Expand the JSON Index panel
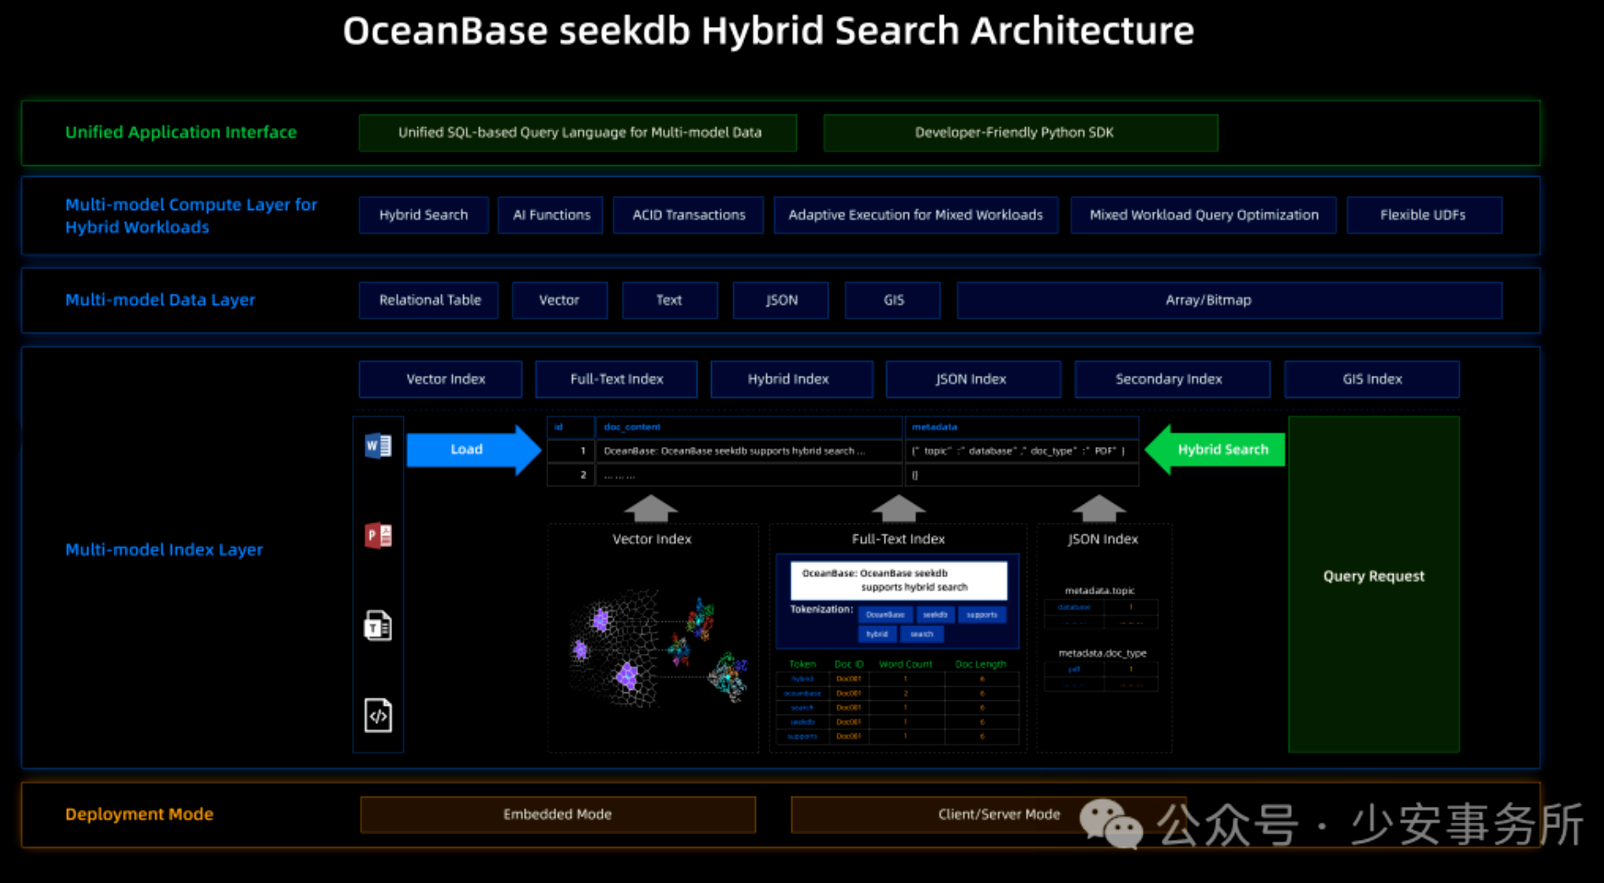Image resolution: width=1604 pixels, height=883 pixels. point(1102,538)
